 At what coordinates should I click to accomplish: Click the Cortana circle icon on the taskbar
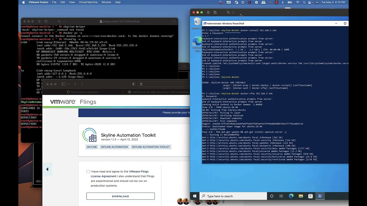pos(272,196)
